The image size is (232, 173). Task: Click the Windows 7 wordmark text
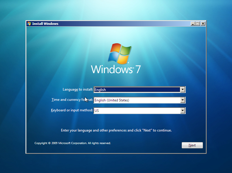coord(116,69)
